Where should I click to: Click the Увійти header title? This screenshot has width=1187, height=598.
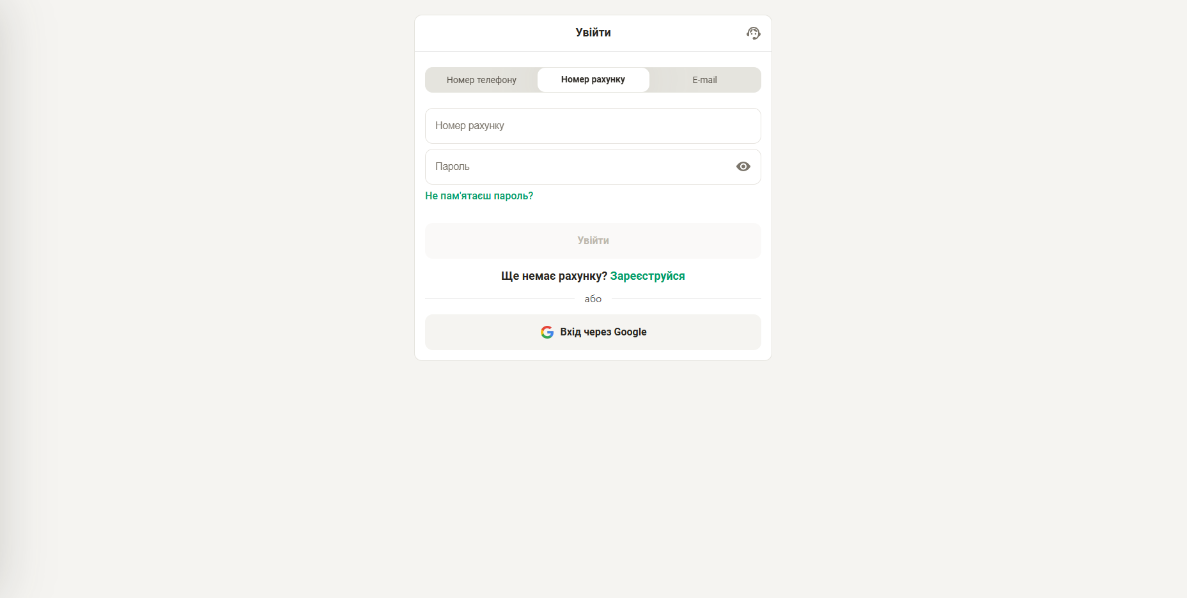tap(593, 33)
